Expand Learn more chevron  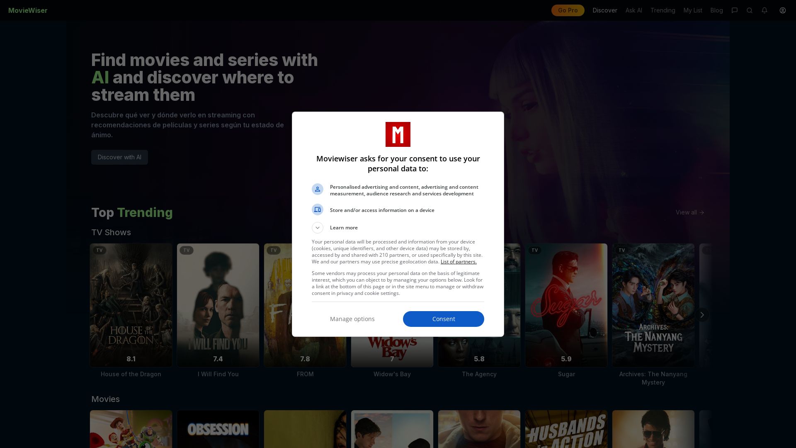click(x=318, y=228)
